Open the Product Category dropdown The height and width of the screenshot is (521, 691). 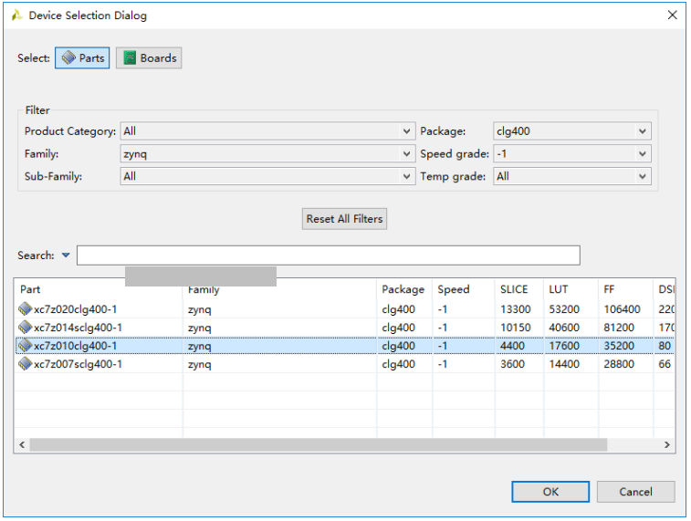click(x=407, y=131)
